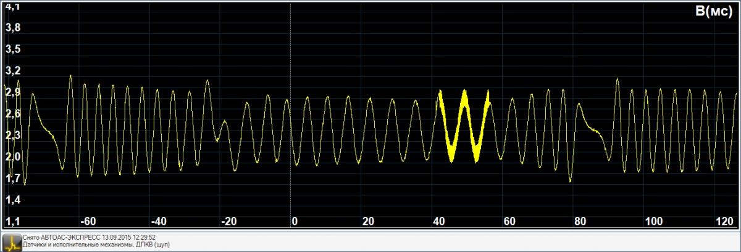Click the 'В(мс)' axis units label

coord(713,11)
